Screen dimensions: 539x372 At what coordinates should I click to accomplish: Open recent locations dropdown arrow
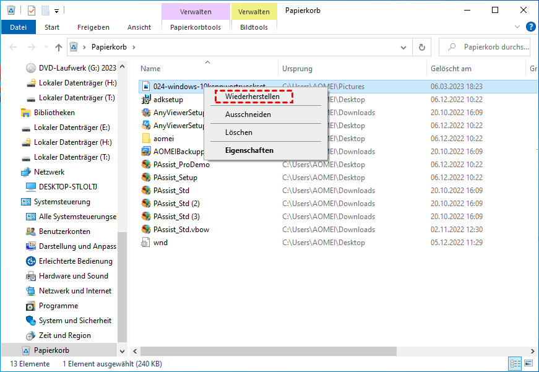(x=46, y=47)
